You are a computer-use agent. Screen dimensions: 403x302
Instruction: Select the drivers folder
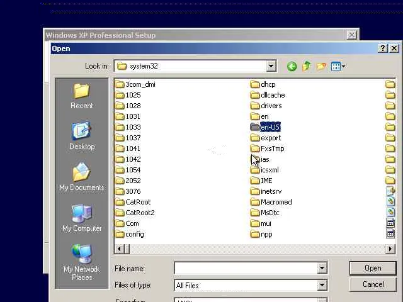(266, 106)
